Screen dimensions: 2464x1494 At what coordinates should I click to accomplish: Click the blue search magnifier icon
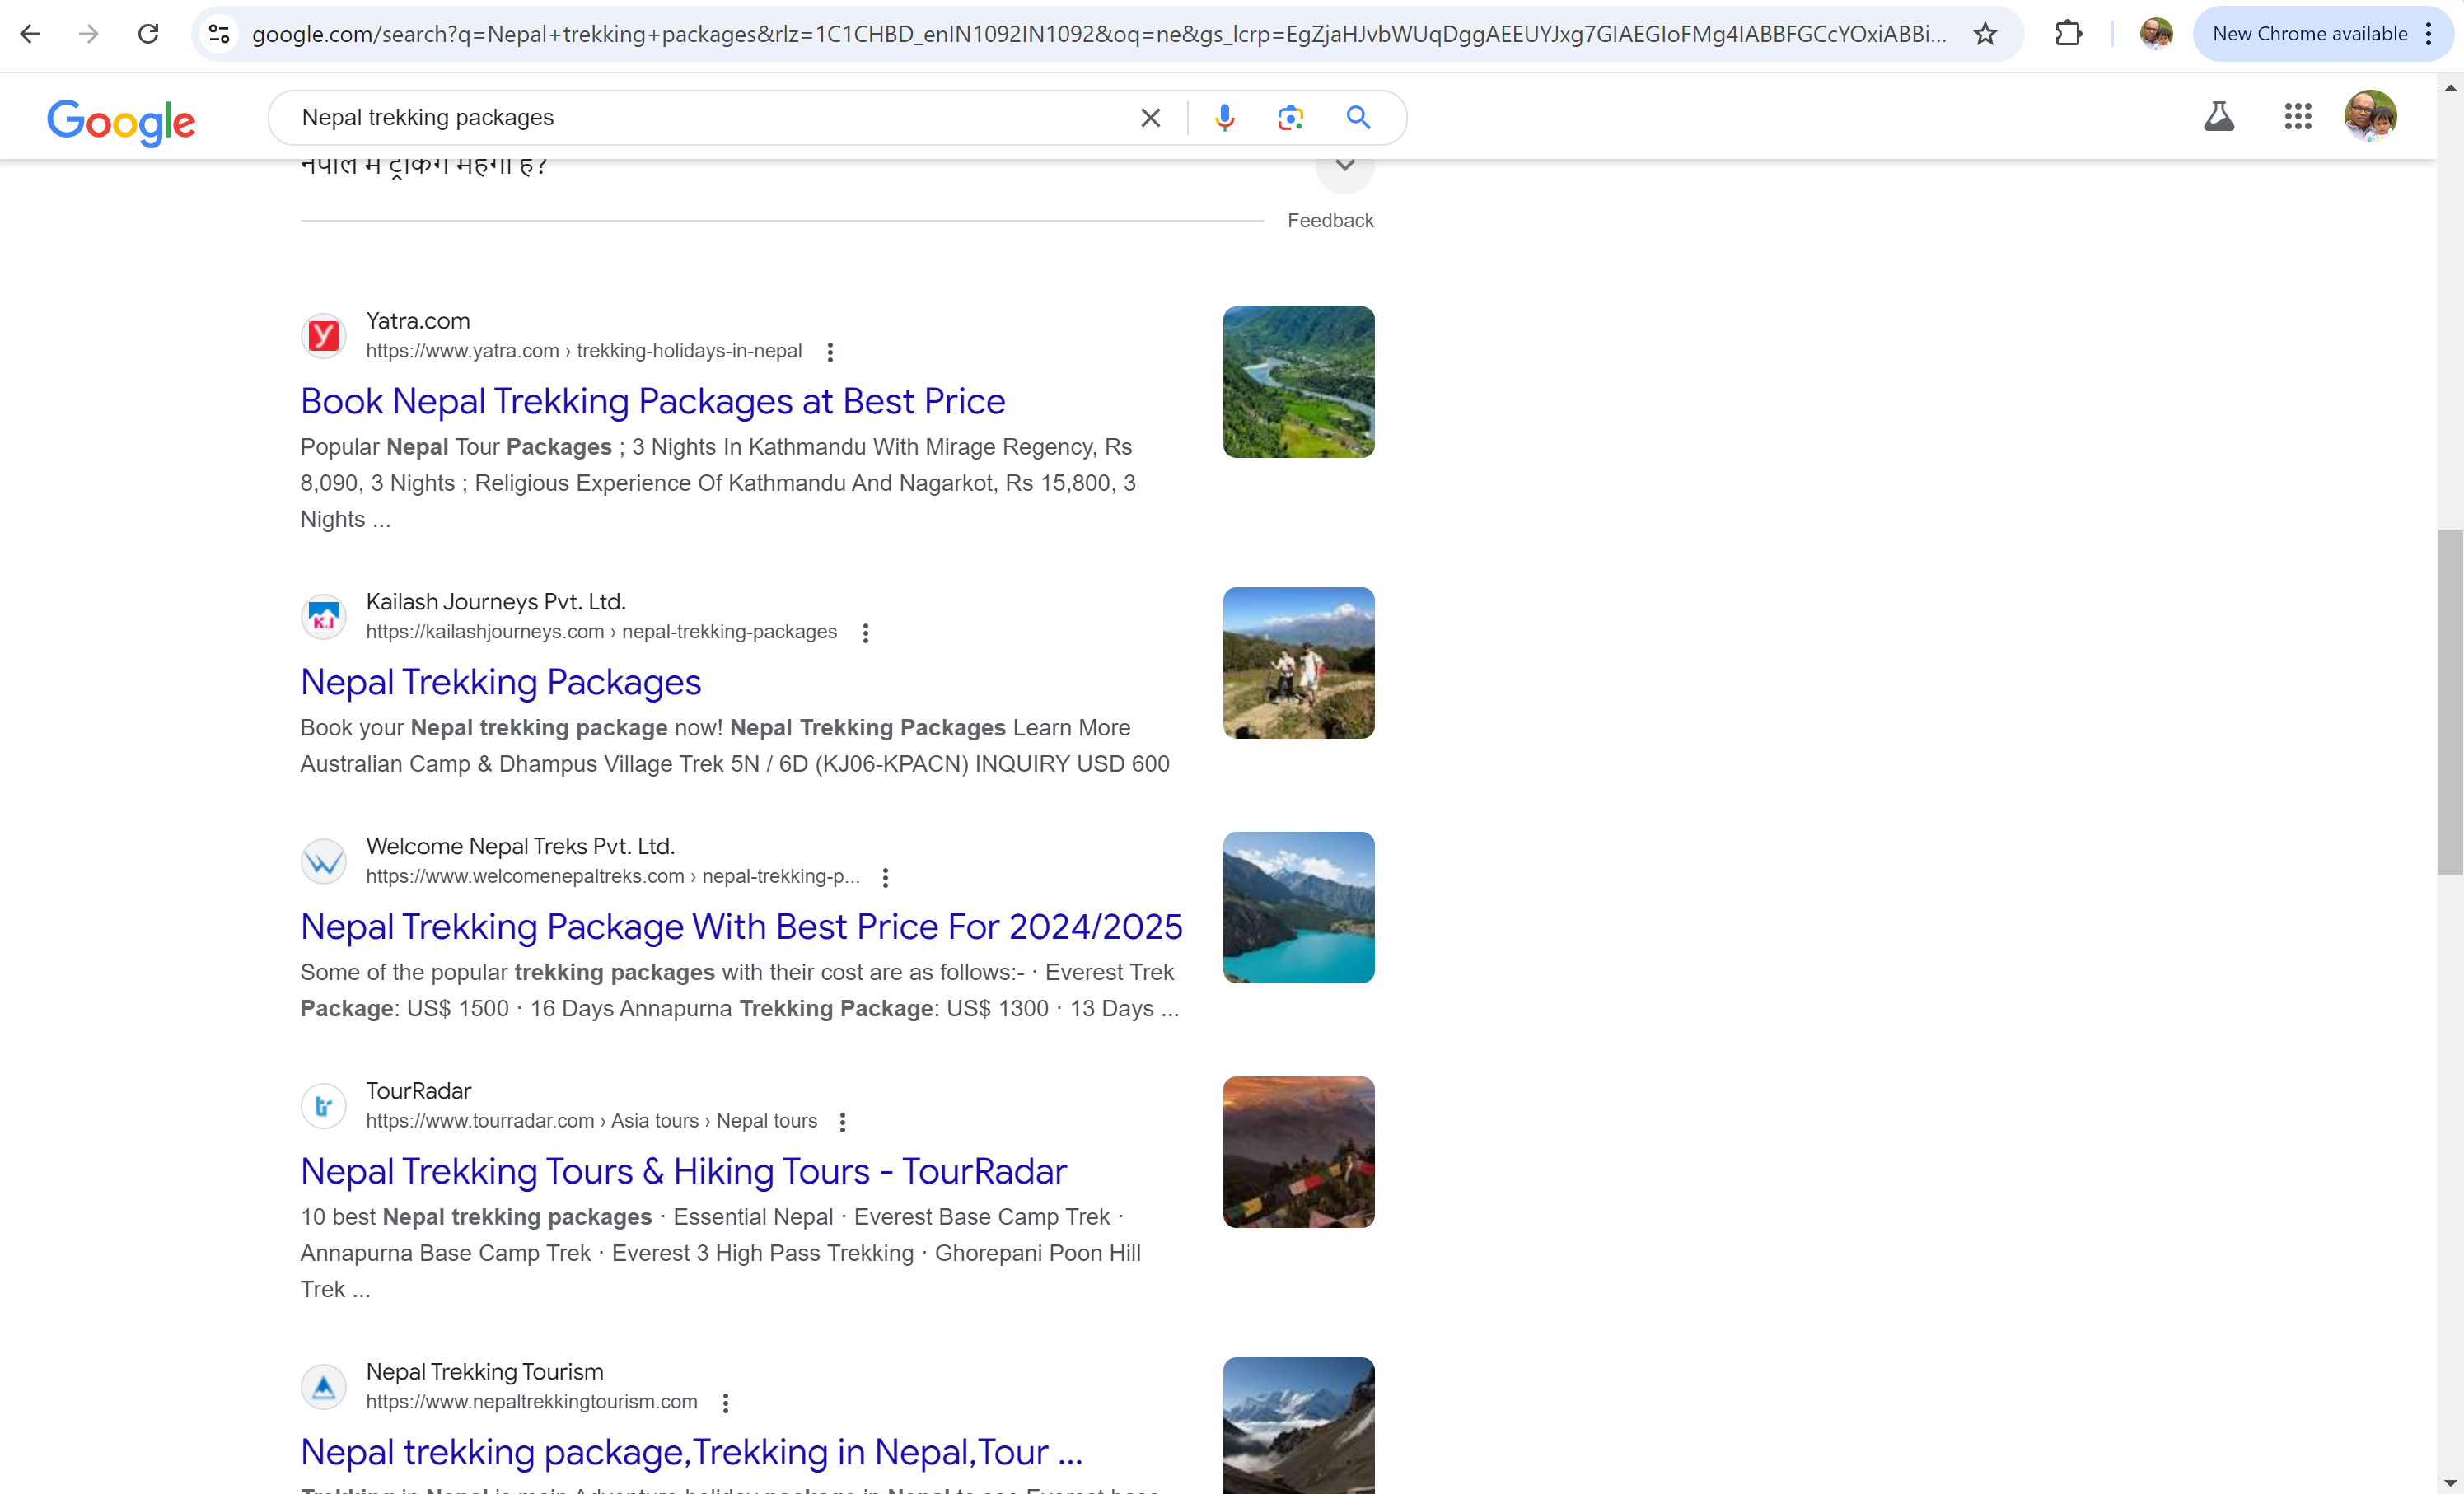[1357, 118]
